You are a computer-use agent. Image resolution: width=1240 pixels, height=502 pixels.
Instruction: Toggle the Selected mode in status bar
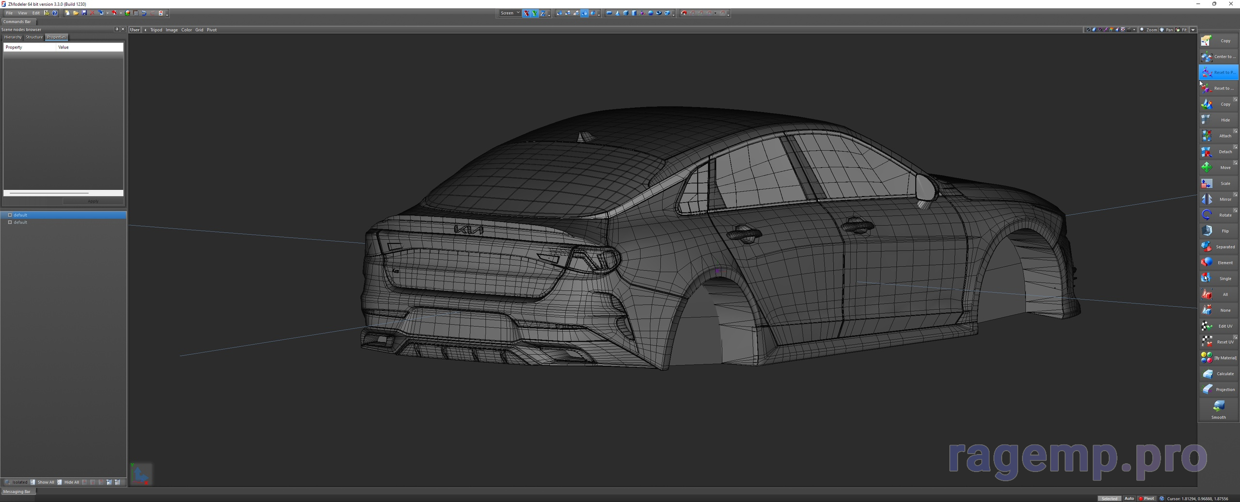pyautogui.click(x=1109, y=499)
